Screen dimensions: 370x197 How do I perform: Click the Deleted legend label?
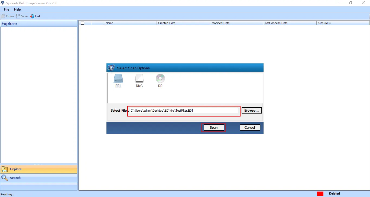pyautogui.click(x=335, y=193)
